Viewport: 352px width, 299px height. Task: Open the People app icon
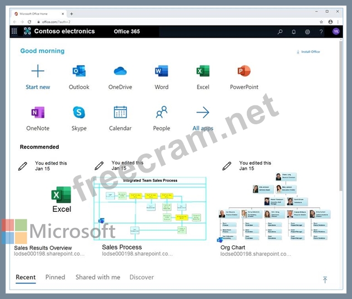[161, 112]
